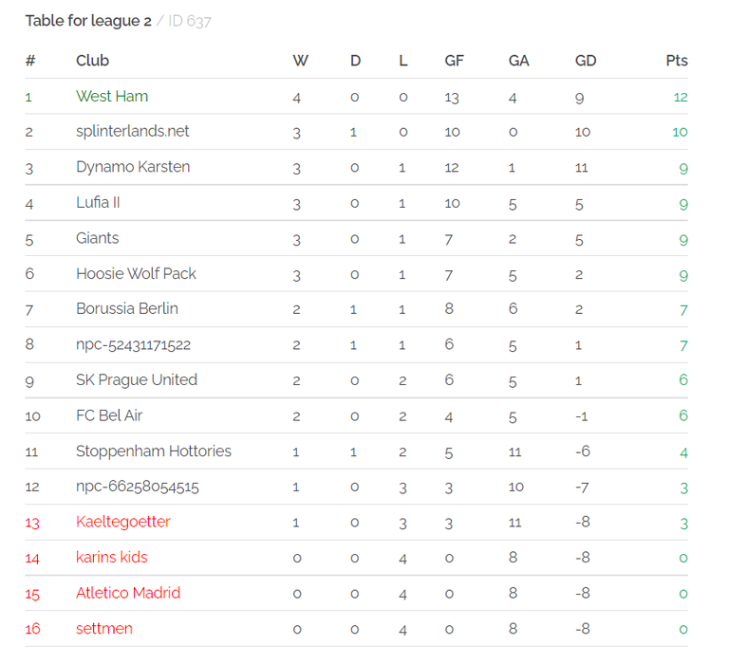
Task: Open the karins kids club page
Action: 112,557
